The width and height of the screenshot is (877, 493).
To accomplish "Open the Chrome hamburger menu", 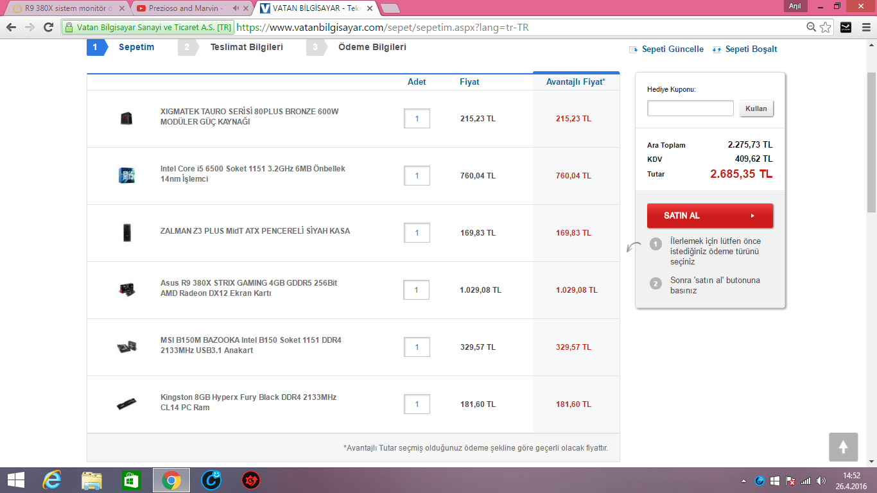I will (865, 28).
